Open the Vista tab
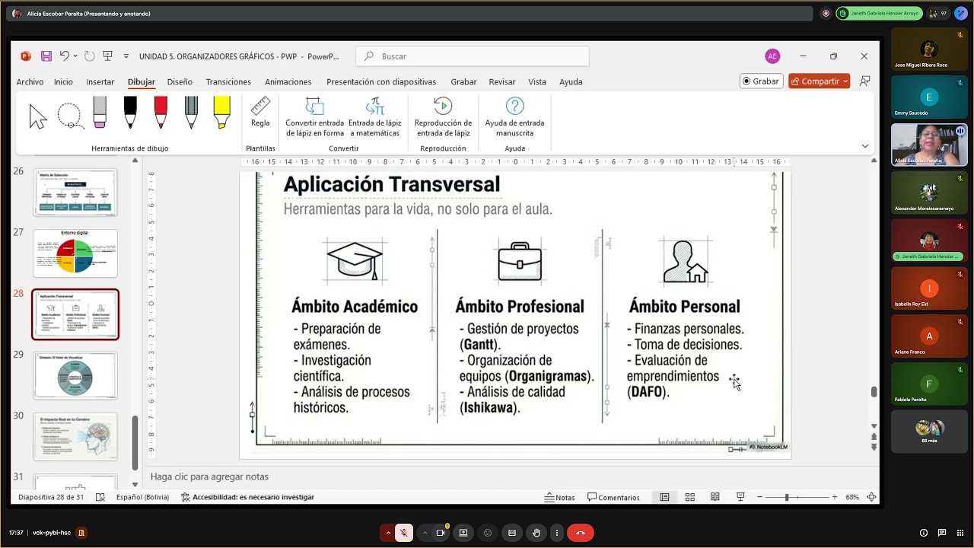This screenshot has width=974, height=548. [537, 81]
